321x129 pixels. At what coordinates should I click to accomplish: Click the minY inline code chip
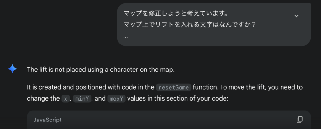(82, 99)
